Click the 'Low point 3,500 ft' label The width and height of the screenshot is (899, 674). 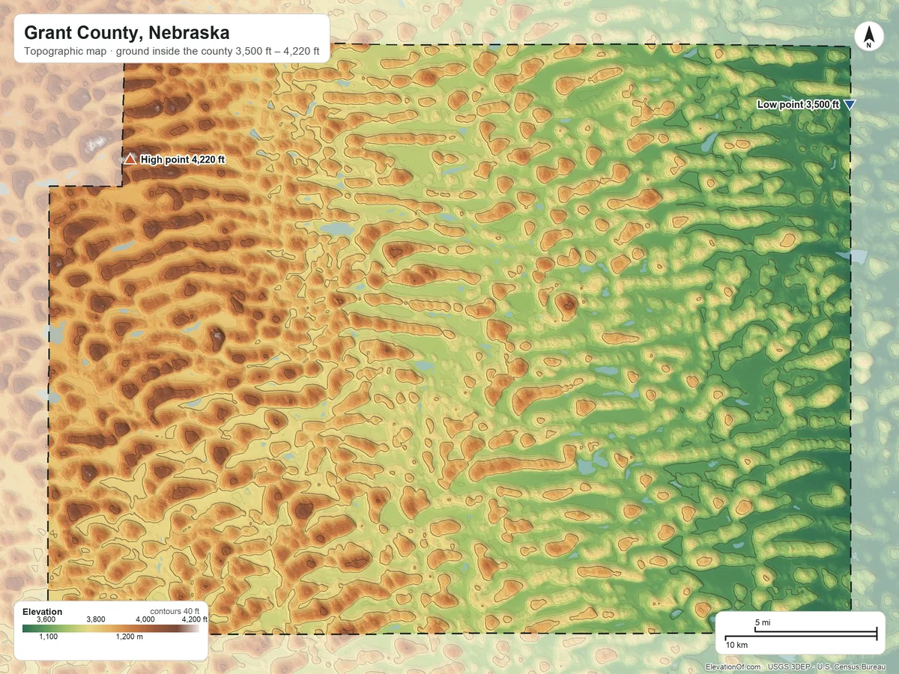click(798, 105)
